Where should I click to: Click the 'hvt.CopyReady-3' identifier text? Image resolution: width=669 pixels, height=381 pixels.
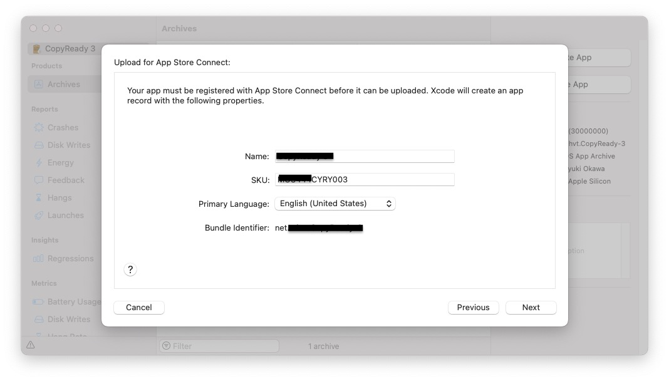coord(596,144)
